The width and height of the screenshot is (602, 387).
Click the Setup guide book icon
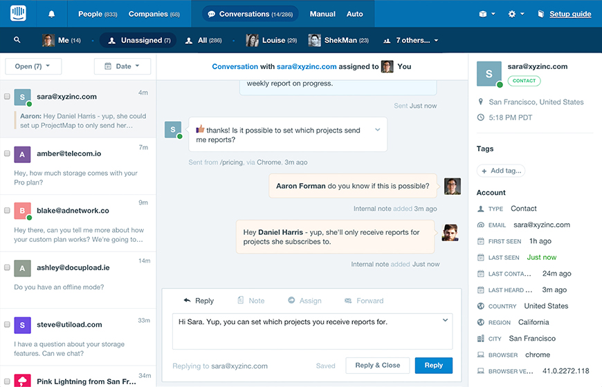tap(541, 15)
